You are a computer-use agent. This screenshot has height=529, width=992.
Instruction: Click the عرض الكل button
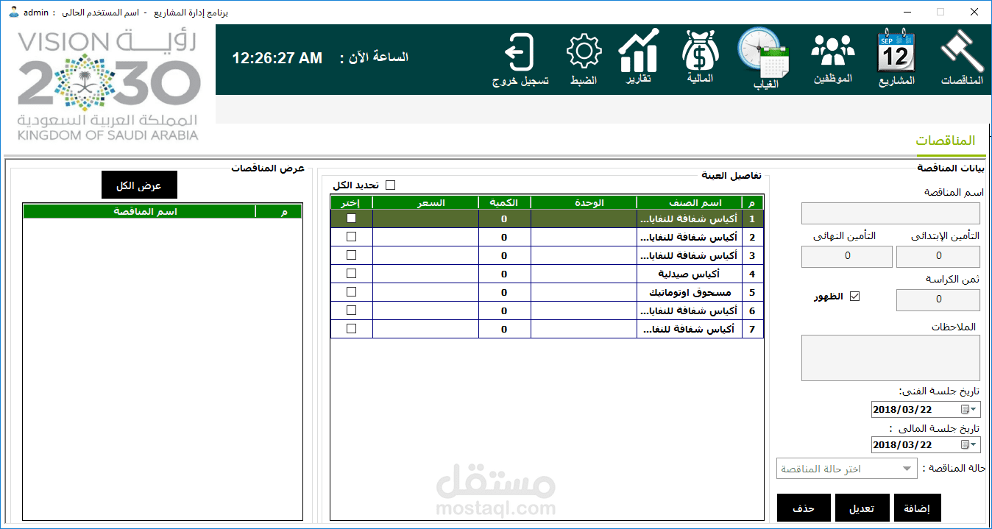tap(139, 185)
